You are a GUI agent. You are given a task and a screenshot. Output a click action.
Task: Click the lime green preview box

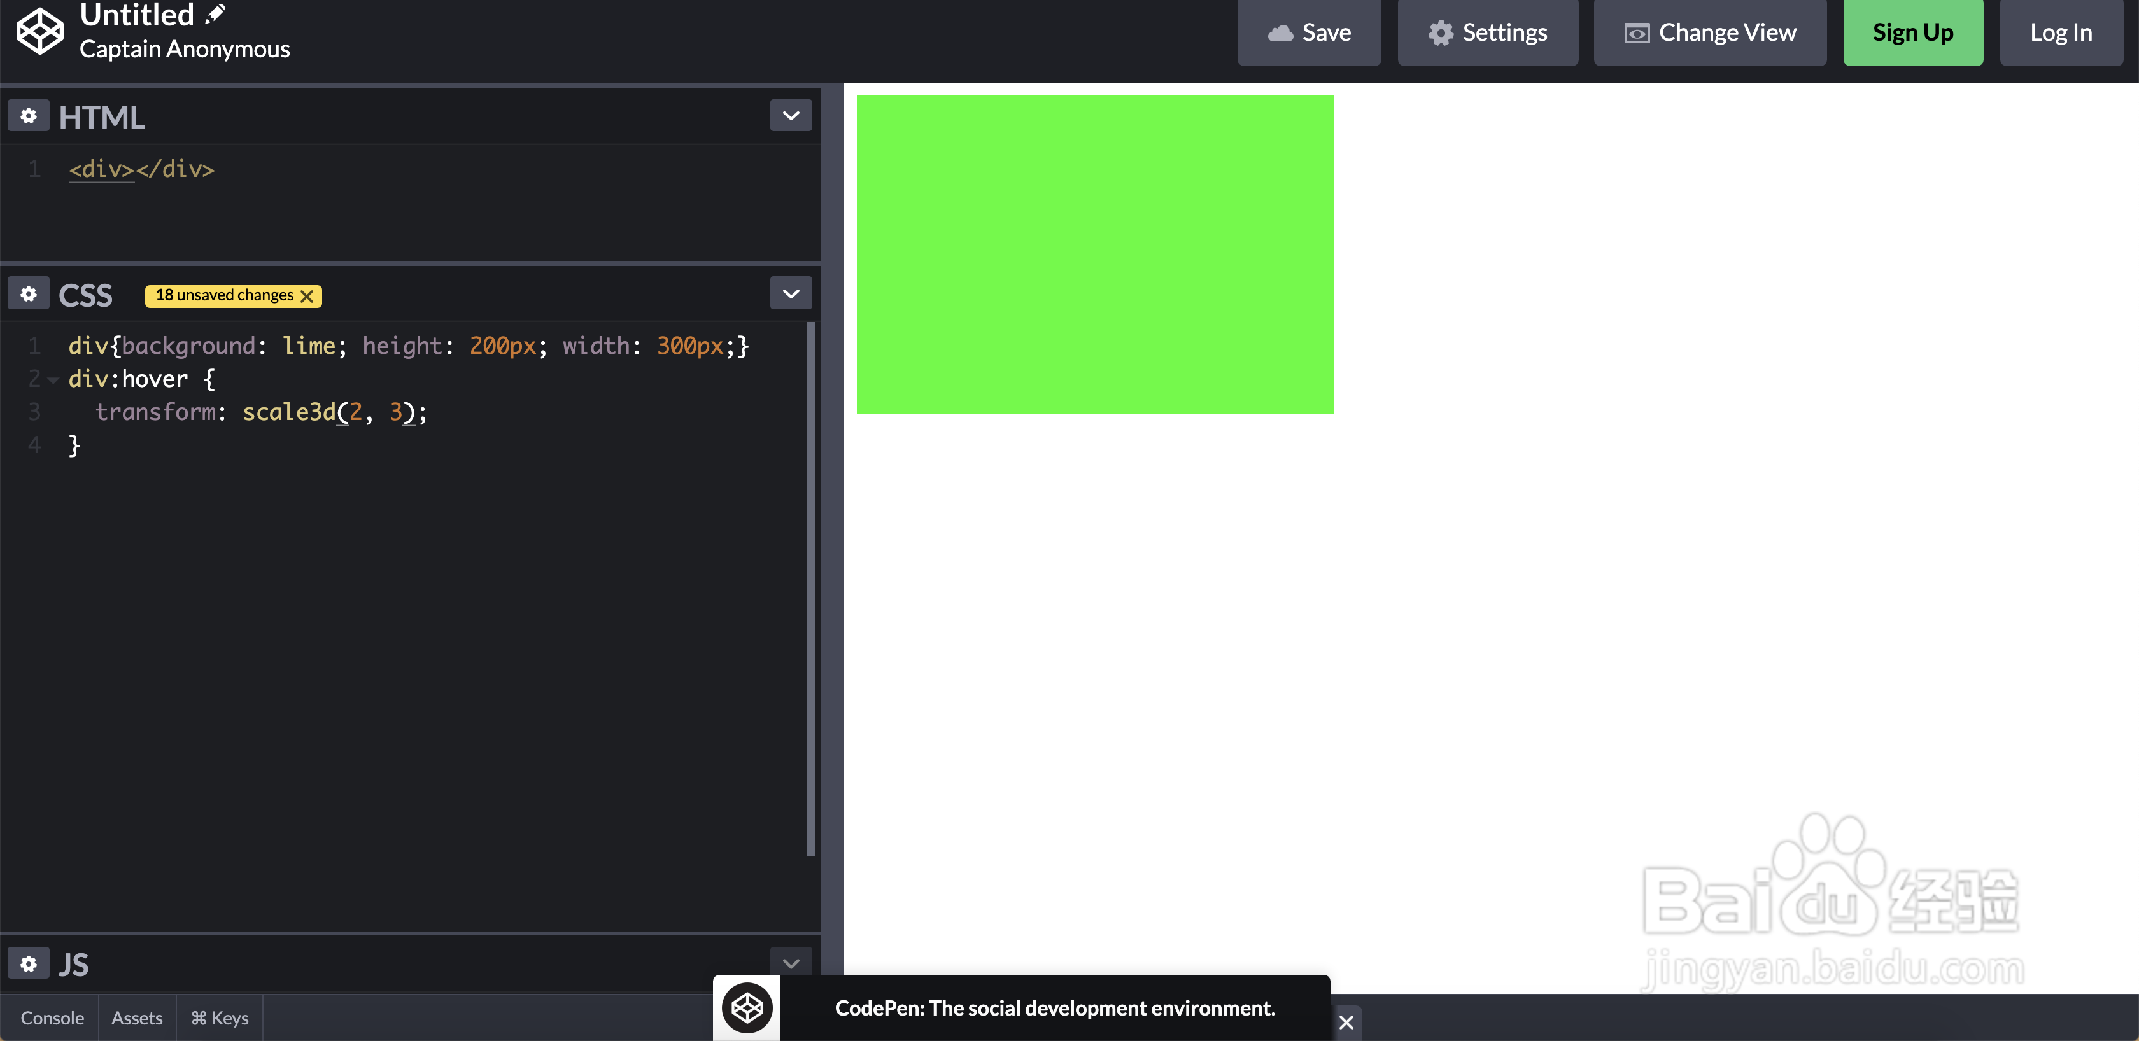(x=1095, y=254)
